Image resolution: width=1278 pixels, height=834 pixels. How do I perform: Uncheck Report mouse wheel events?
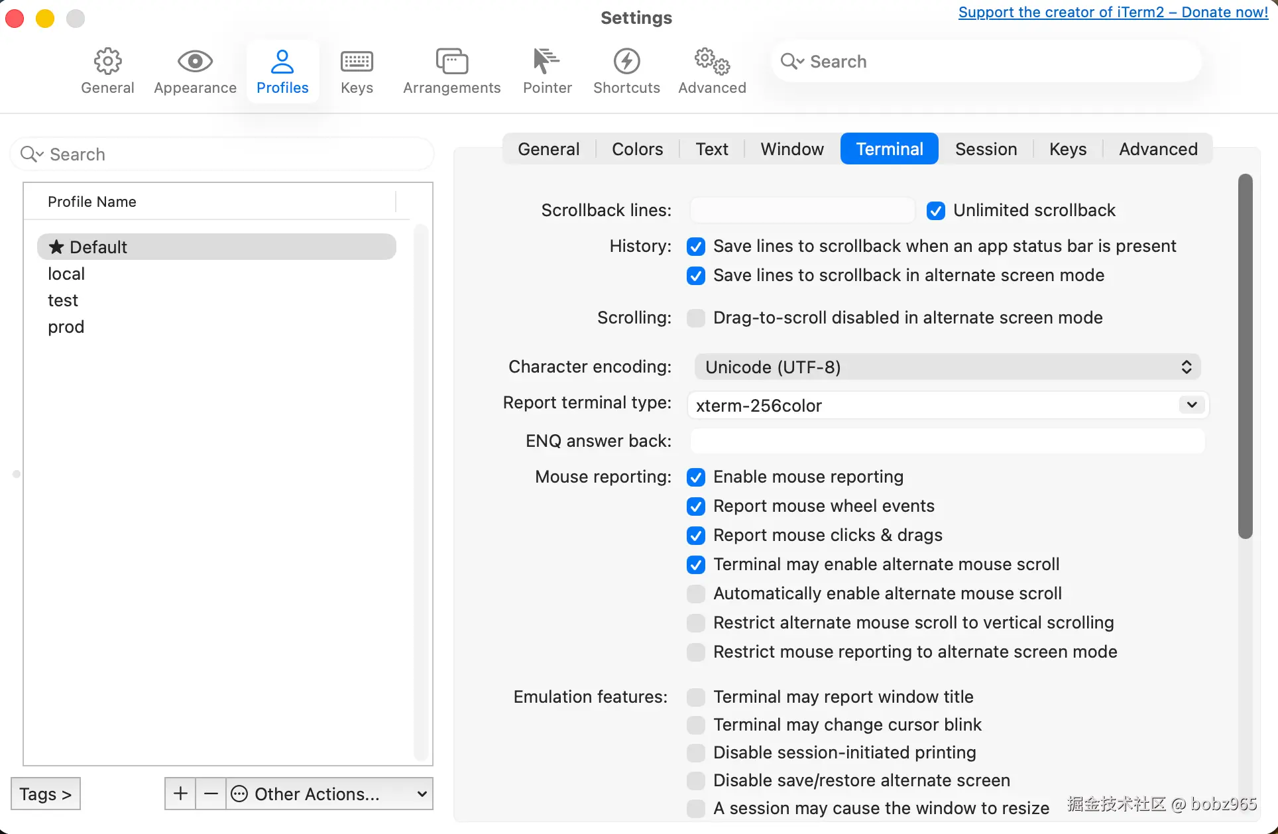click(x=696, y=506)
